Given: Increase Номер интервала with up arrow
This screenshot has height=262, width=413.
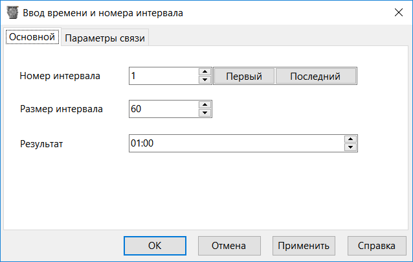Looking at the screenshot, I should point(205,72).
